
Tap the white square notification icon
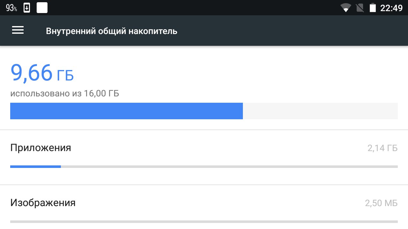(x=42, y=8)
